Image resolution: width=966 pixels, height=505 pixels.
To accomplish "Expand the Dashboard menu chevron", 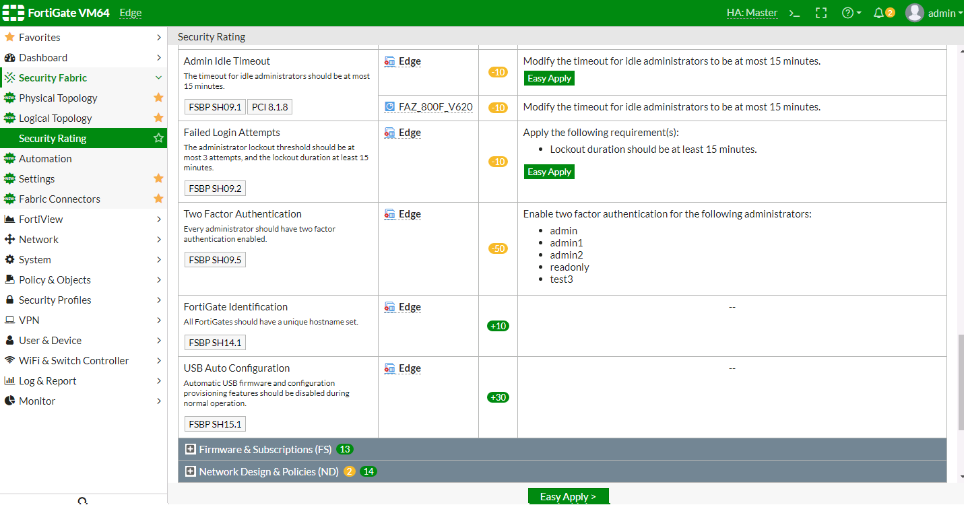I will point(158,57).
